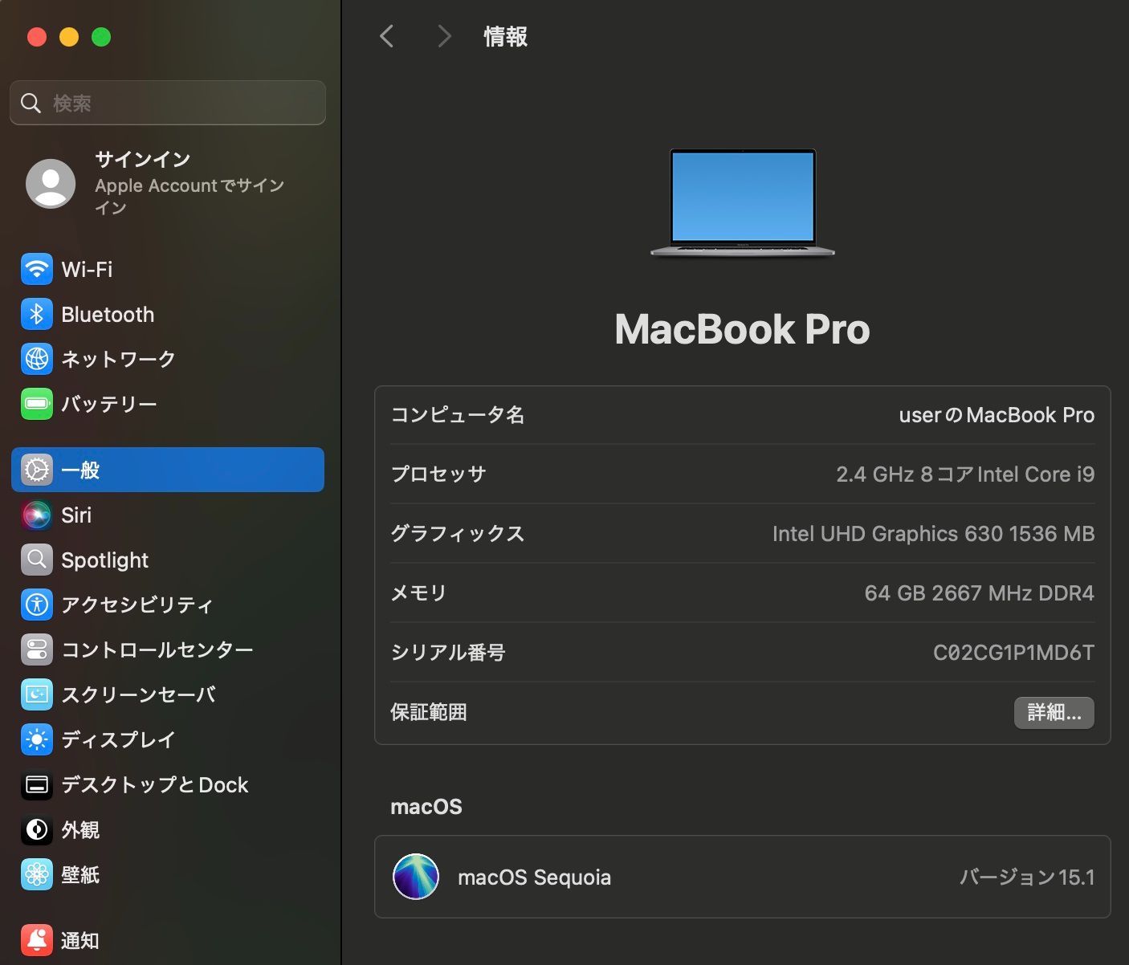1129x965 pixels.
Task: Select the 一般 gear icon
Action: click(37, 470)
